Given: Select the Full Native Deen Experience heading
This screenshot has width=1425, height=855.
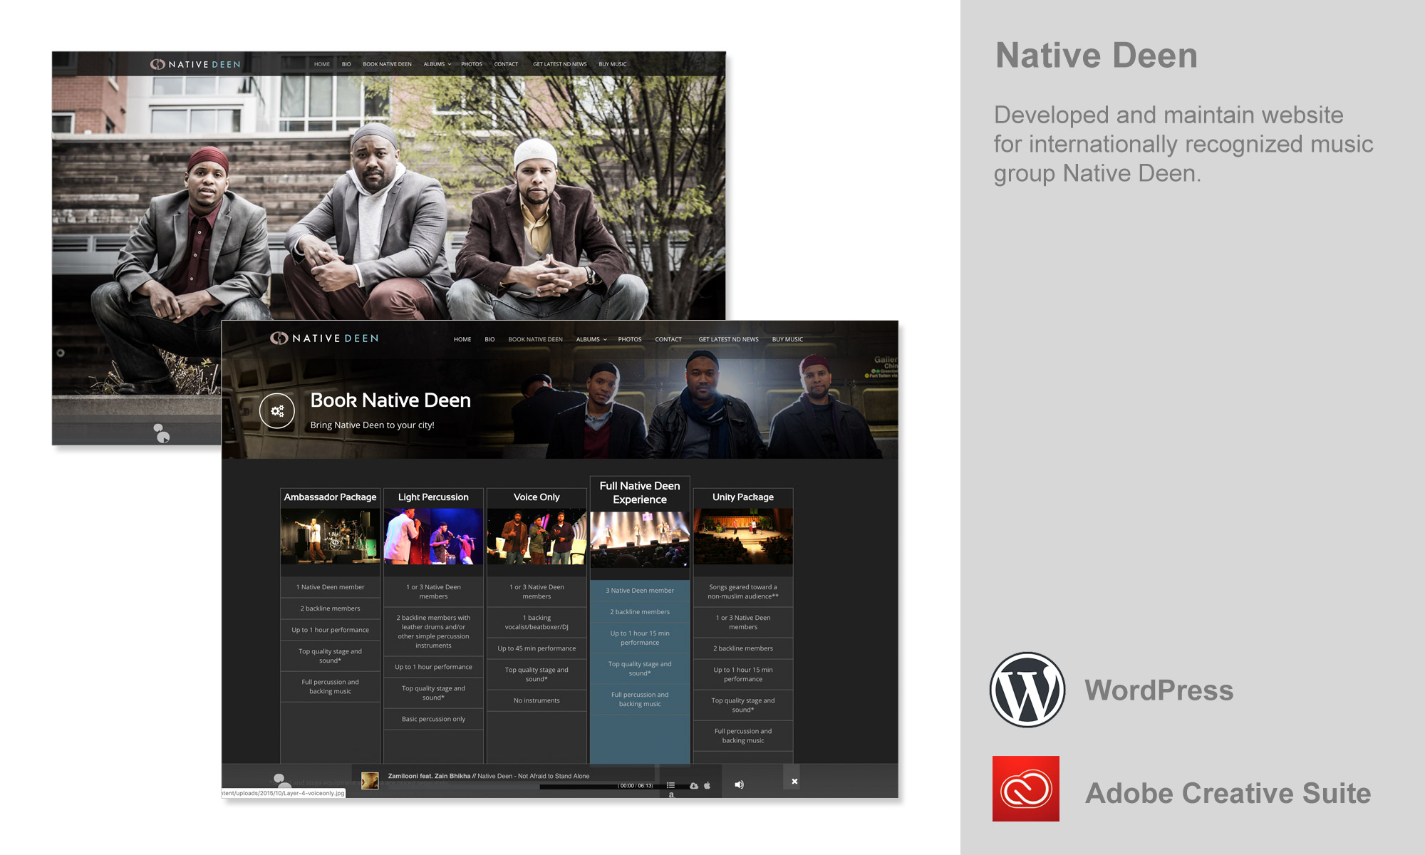Looking at the screenshot, I should click(x=640, y=492).
